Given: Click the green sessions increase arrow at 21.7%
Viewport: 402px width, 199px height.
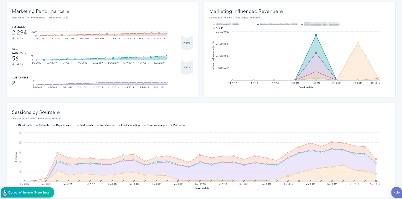Looking at the screenshot, I should (x=13, y=39).
